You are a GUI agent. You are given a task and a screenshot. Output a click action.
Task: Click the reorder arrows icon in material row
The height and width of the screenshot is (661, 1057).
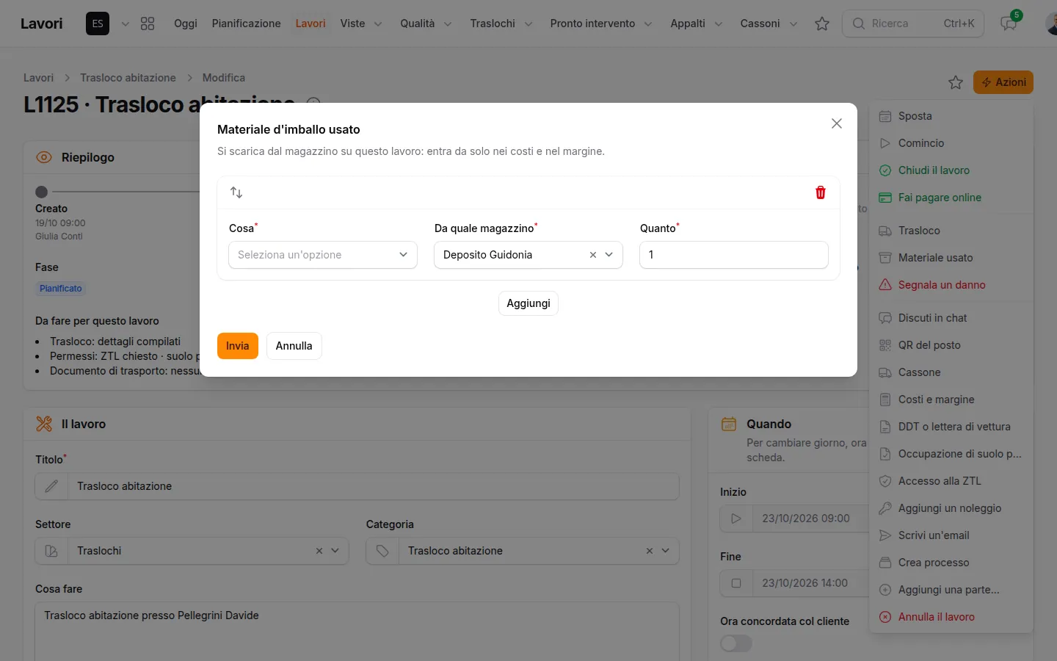(236, 192)
